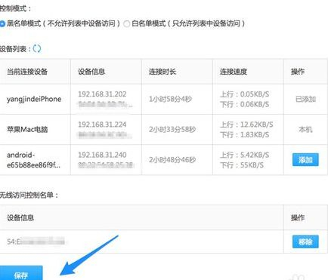Image resolution: width=328 pixels, height=280 pixels.
Task: Click the yangjindeiPhone device name
Action: point(34,99)
